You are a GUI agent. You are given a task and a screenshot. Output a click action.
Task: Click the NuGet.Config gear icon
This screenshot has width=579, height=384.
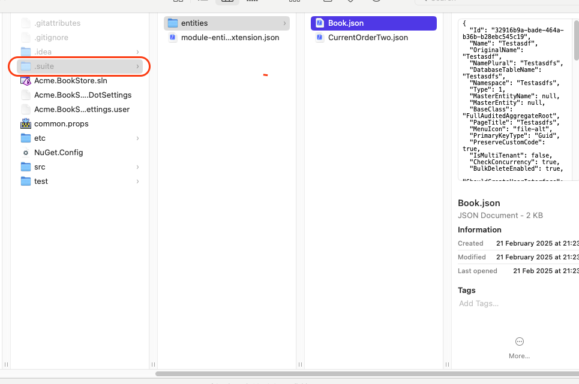(x=26, y=153)
